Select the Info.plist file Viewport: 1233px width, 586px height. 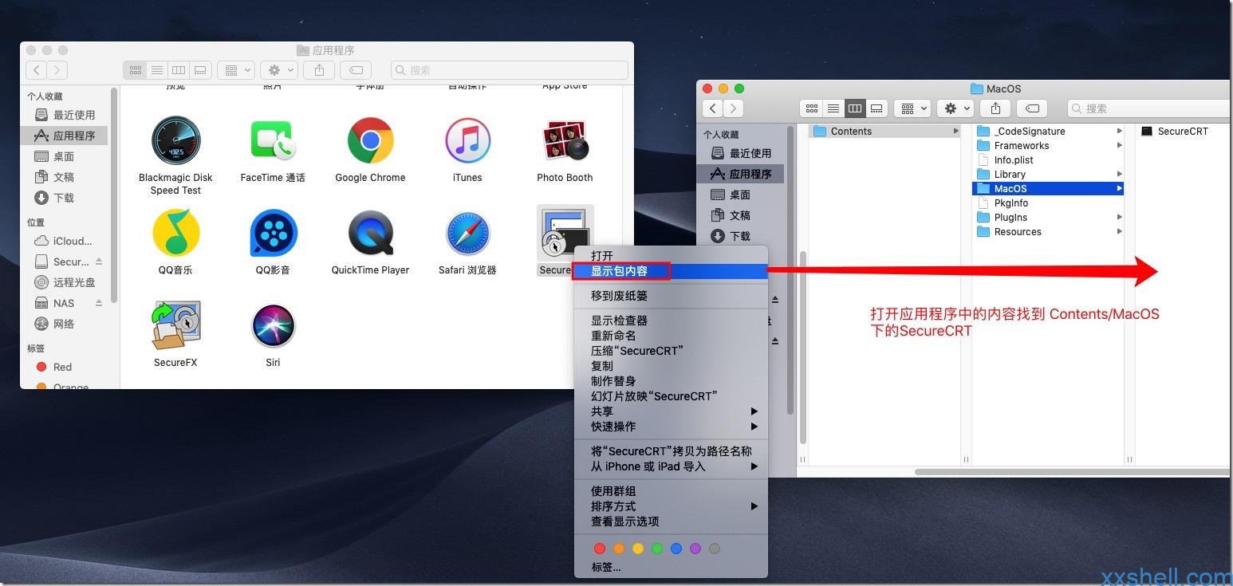pyautogui.click(x=1048, y=160)
